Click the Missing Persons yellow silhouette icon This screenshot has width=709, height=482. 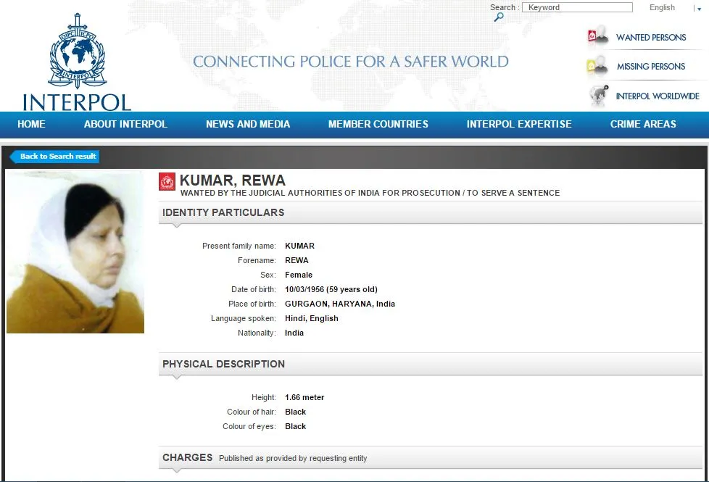598,67
